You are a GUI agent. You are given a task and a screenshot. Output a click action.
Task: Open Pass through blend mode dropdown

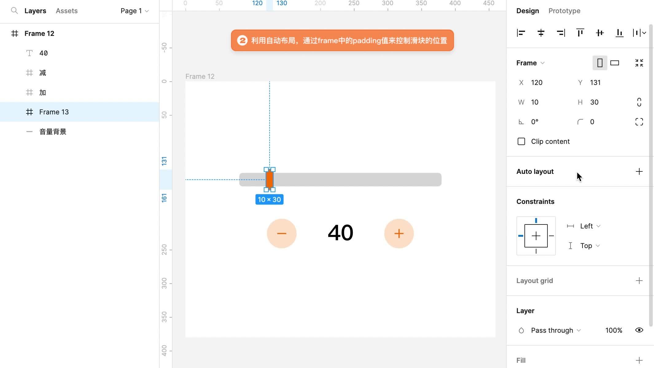coord(556,330)
